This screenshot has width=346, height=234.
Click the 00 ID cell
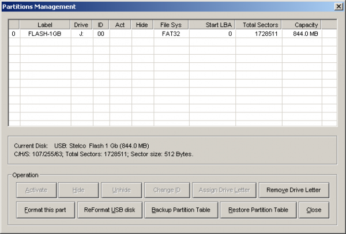point(101,34)
